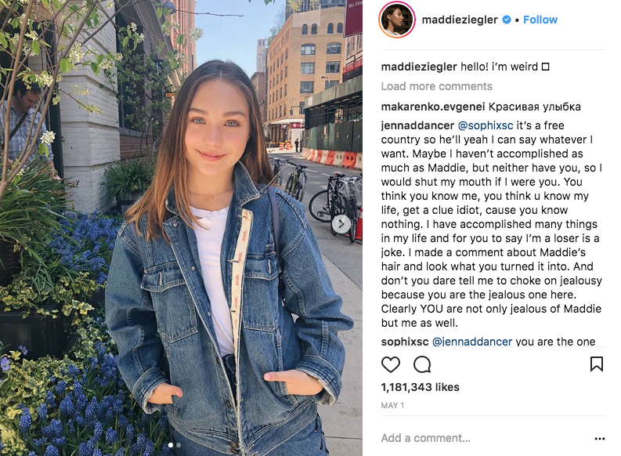Open the comment speech bubble icon

pos(422,364)
